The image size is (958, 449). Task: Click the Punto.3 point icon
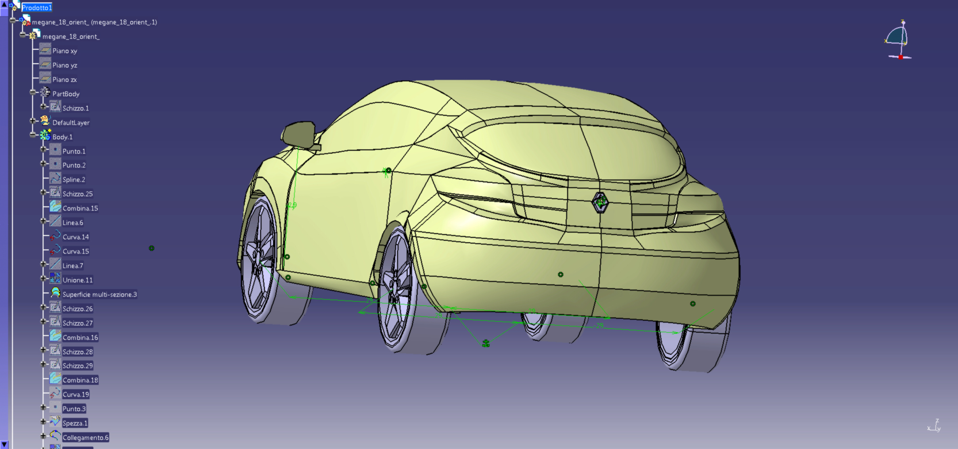click(56, 407)
